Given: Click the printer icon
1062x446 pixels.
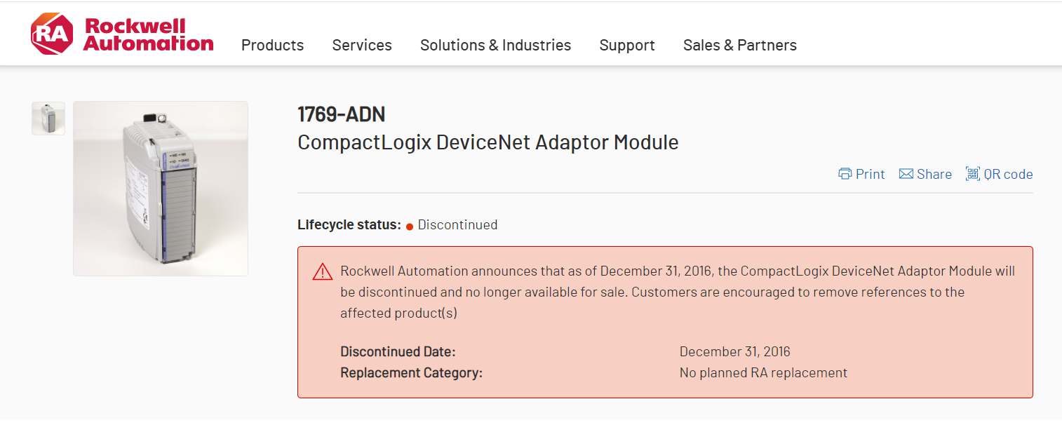Looking at the screenshot, I should (845, 174).
